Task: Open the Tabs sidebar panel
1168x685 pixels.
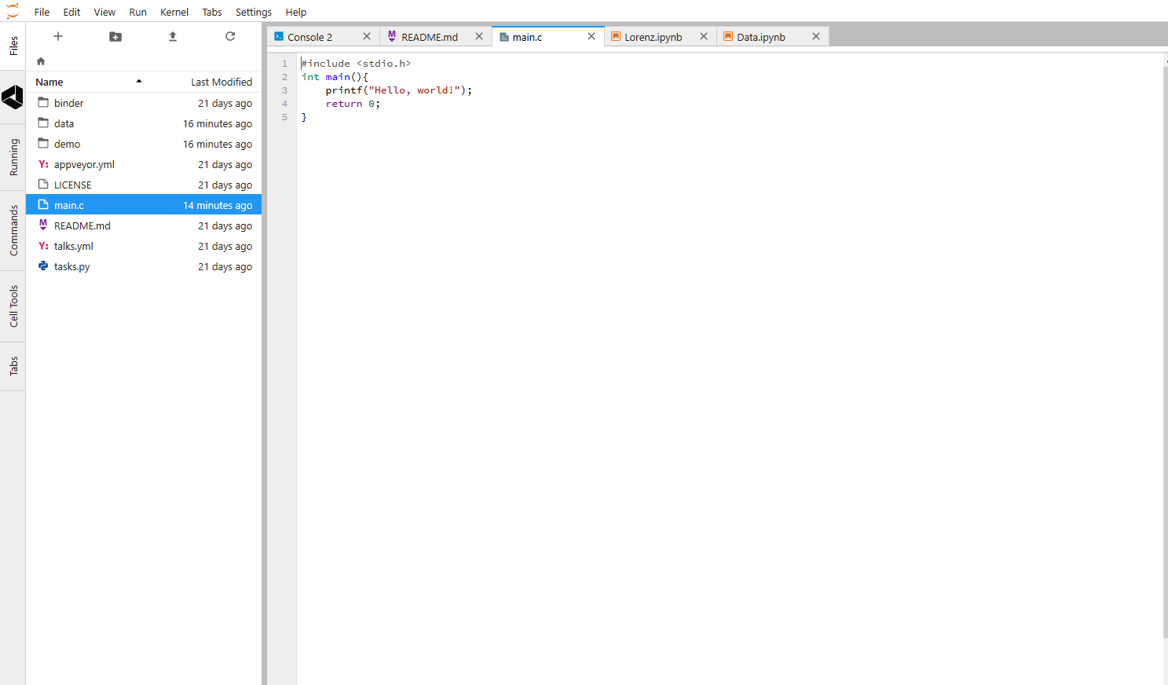Action: click(x=13, y=366)
